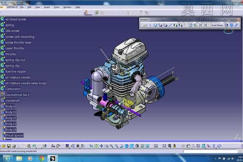Viewport: 243px width, 162px height.
Task: Click the Hide/Show icon
Action: point(143,146)
